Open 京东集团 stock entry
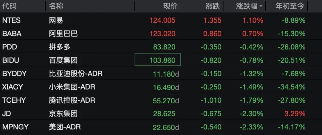Image resolution: width=322 pixels, height=135 pixels. (x=63, y=113)
